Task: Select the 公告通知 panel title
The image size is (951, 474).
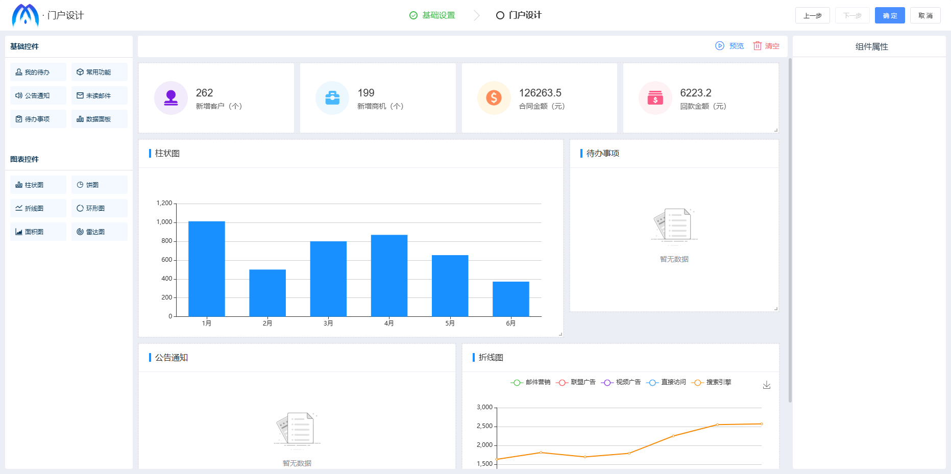Action: 172,358
